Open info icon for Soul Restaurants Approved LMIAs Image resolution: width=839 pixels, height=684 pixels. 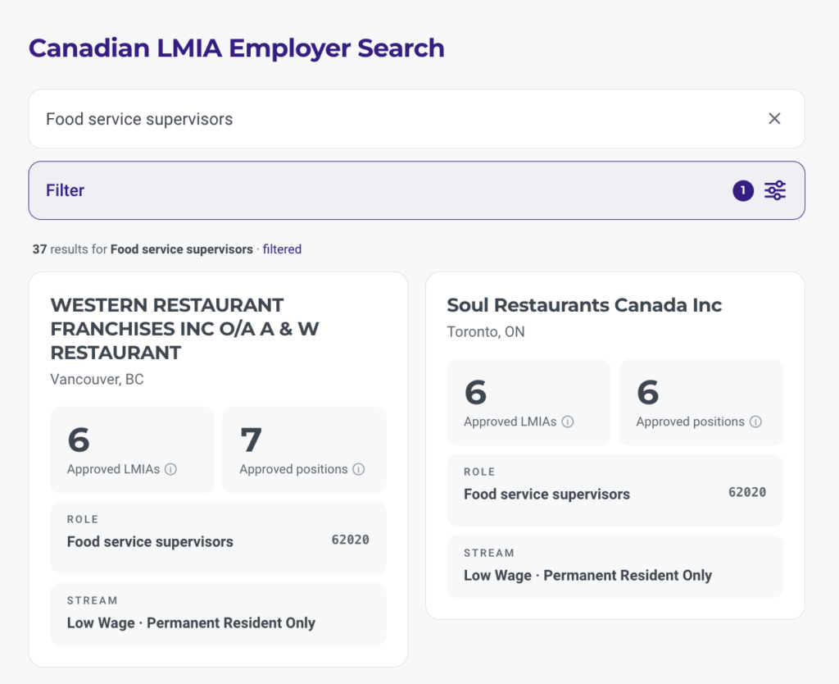(x=568, y=422)
